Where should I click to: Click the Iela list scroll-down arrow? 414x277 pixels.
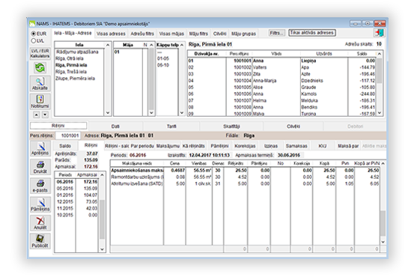pyautogui.click(x=108, y=113)
